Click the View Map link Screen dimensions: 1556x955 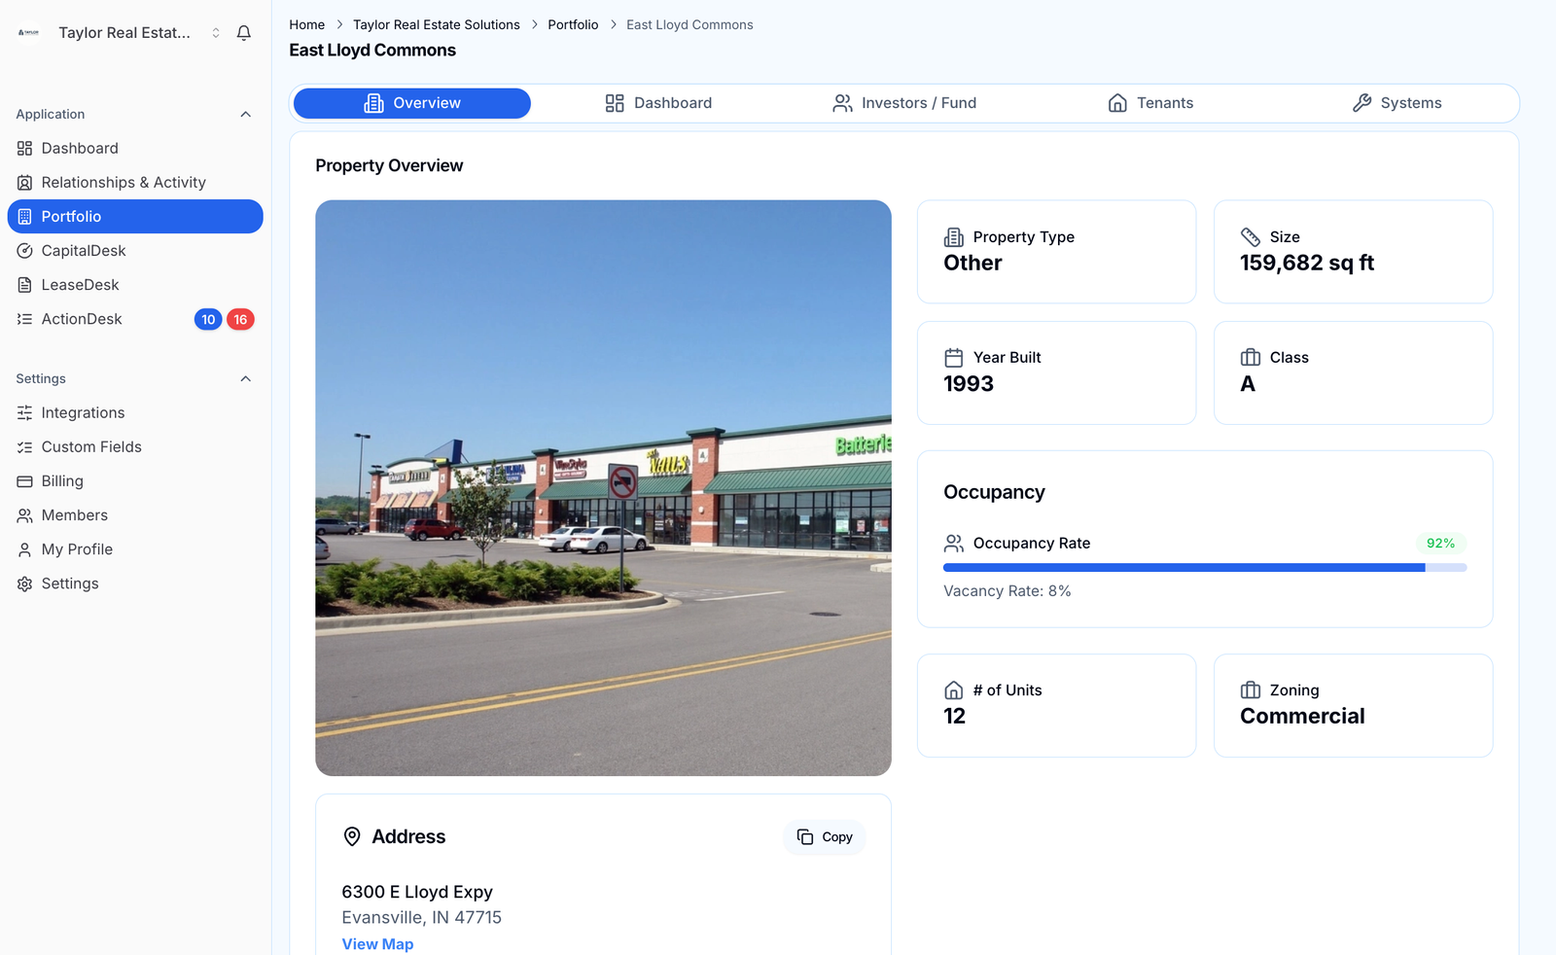tap(377, 944)
